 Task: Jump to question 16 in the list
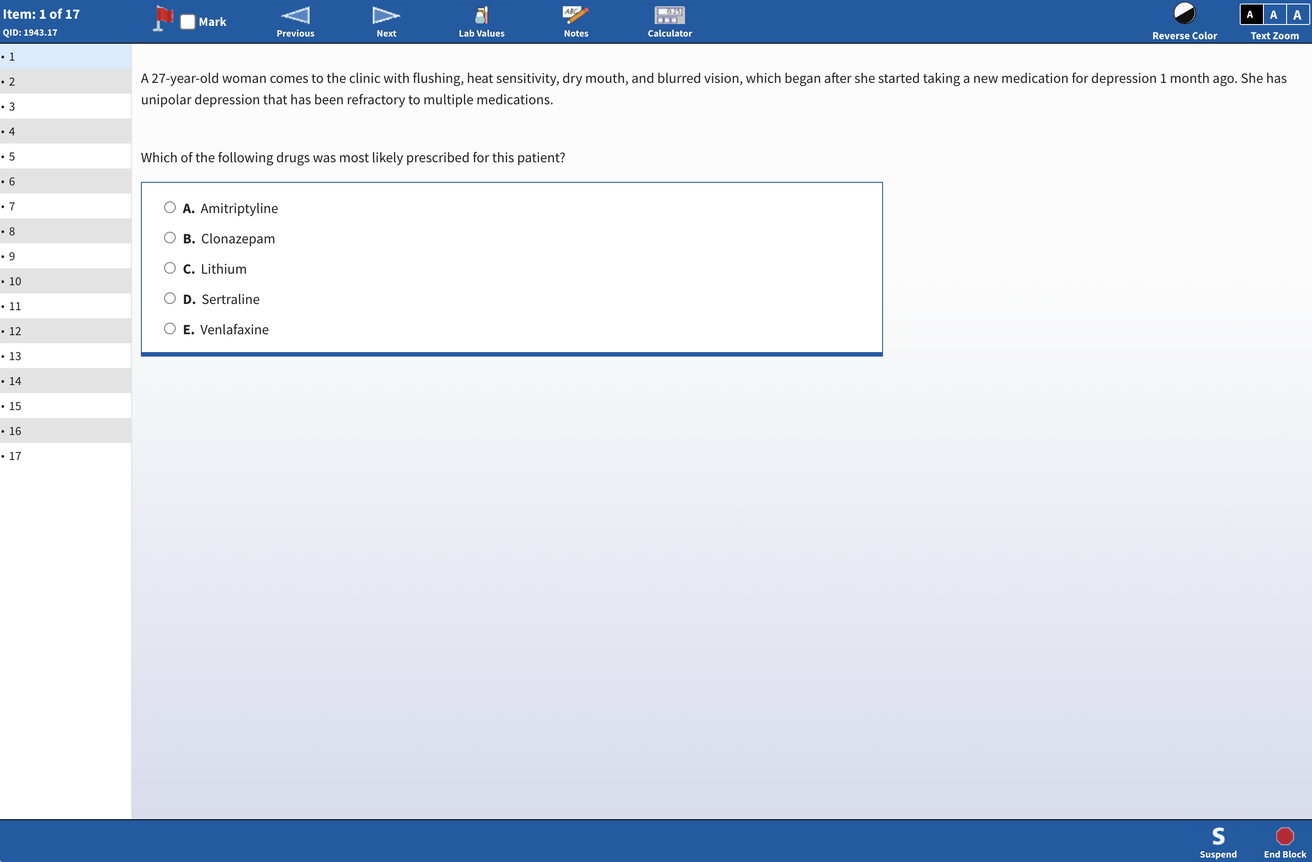tap(66, 431)
